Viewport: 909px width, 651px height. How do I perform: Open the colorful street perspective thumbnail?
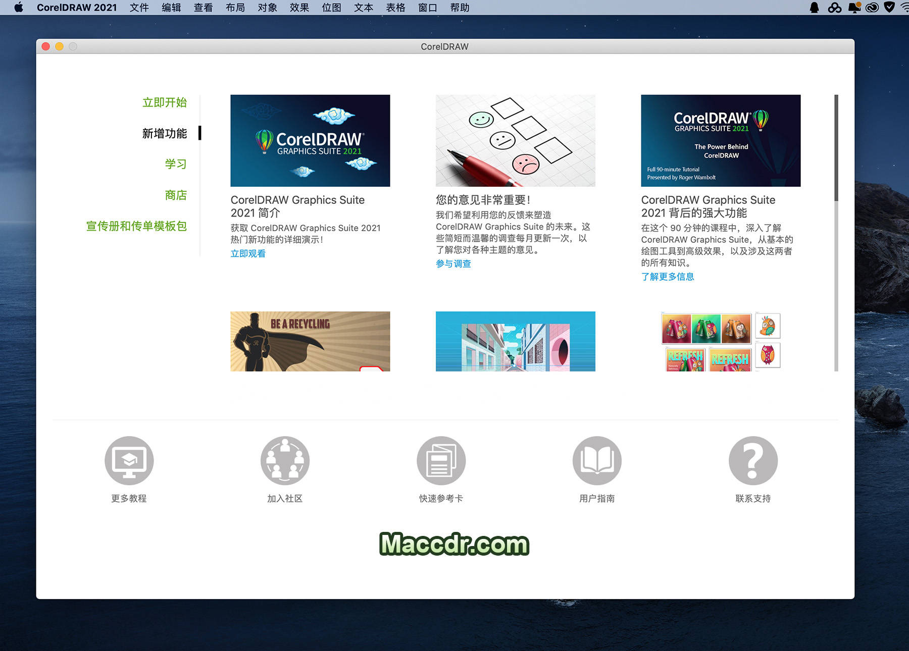click(x=516, y=341)
